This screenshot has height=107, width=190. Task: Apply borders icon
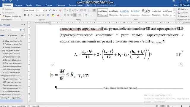pos(91,15)
